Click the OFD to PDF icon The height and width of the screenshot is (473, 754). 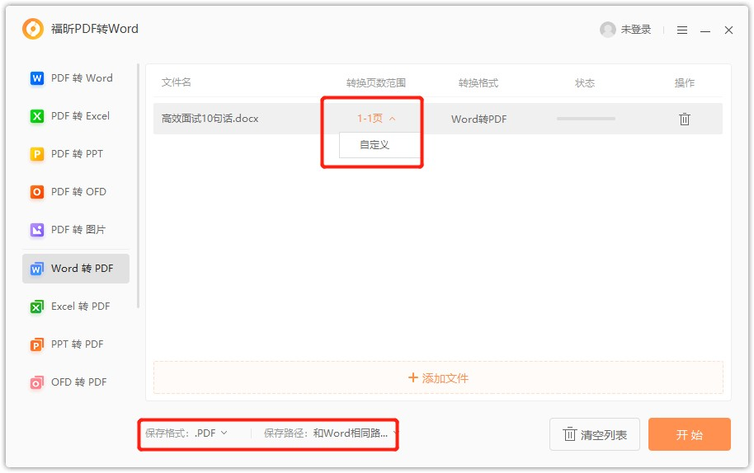[36, 382]
